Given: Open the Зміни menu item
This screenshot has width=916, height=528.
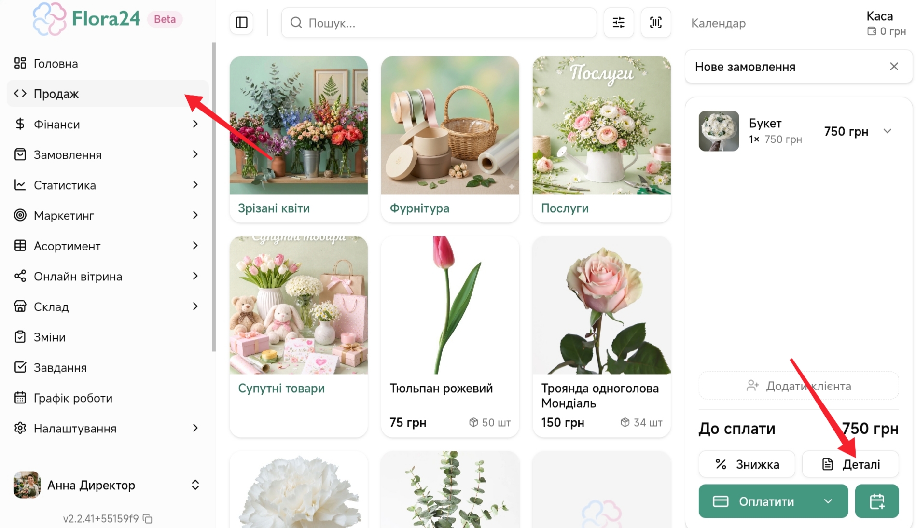Looking at the screenshot, I should 49,337.
